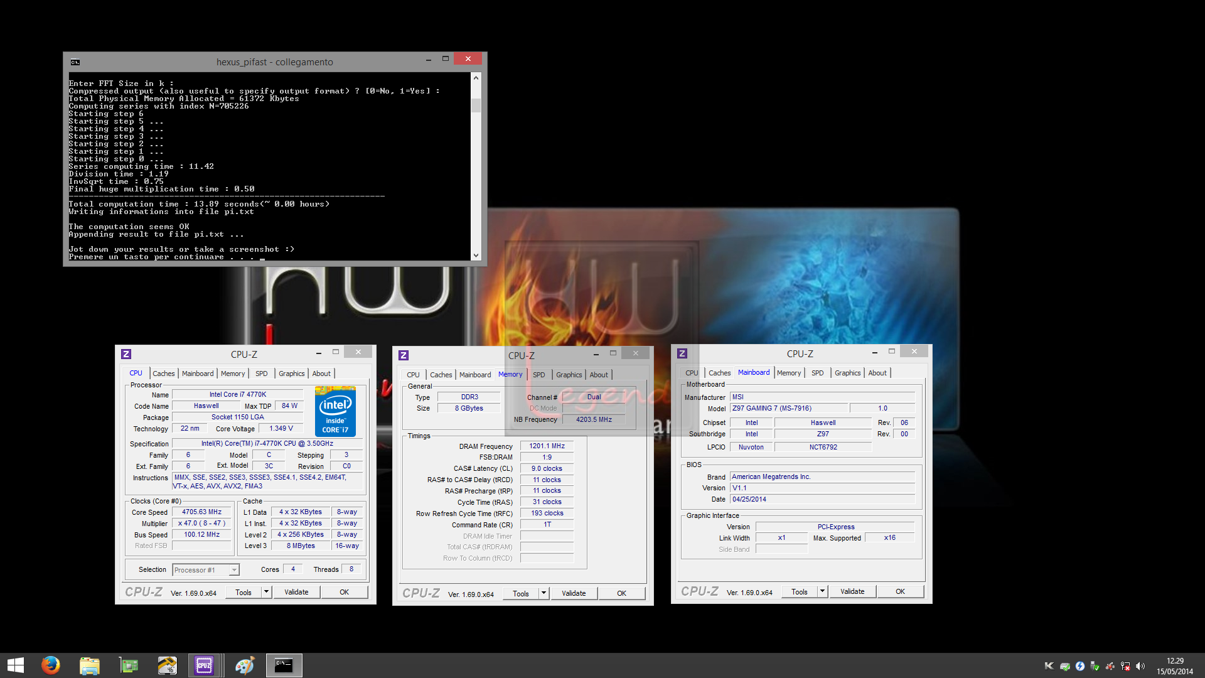Select the About tab in the CPU window
This screenshot has height=678, width=1205.
(321, 374)
